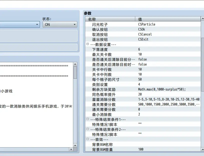The width and height of the screenshot is (204, 156).
Task: Select the 最大关卡数 parameter row
Action: coord(143,54)
